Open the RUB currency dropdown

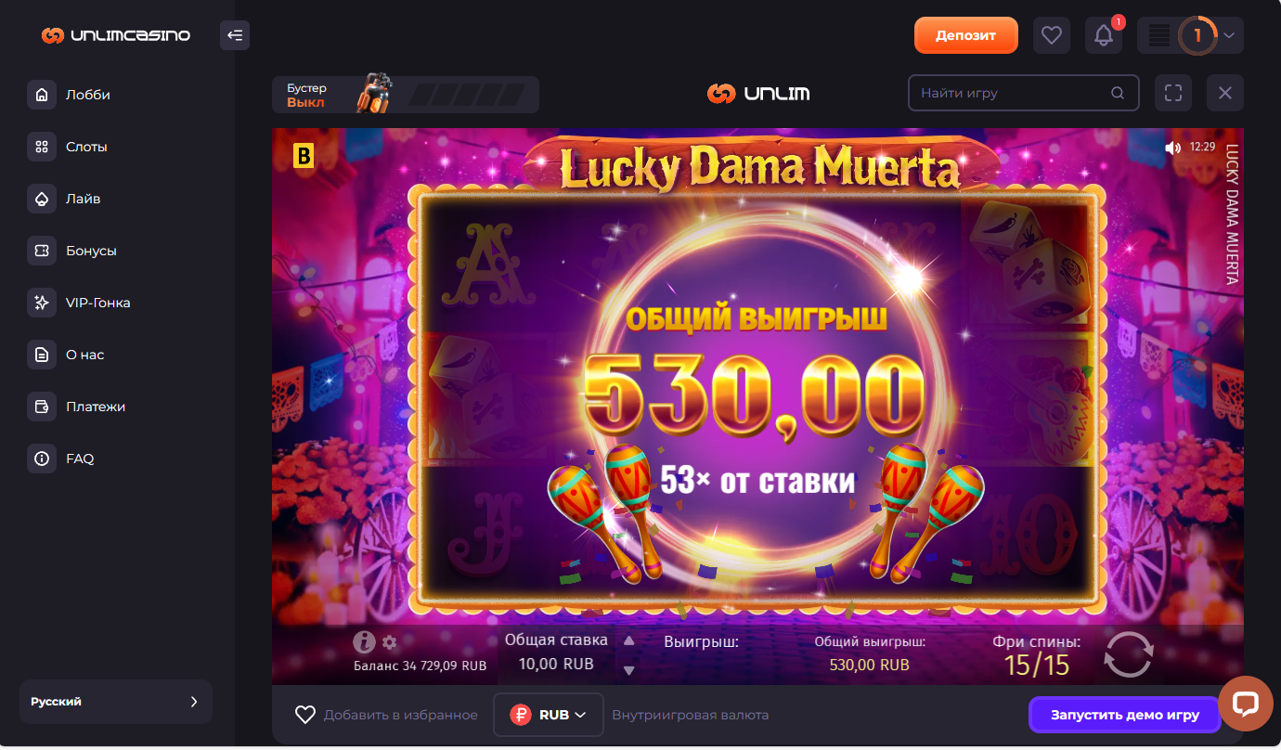pos(549,715)
